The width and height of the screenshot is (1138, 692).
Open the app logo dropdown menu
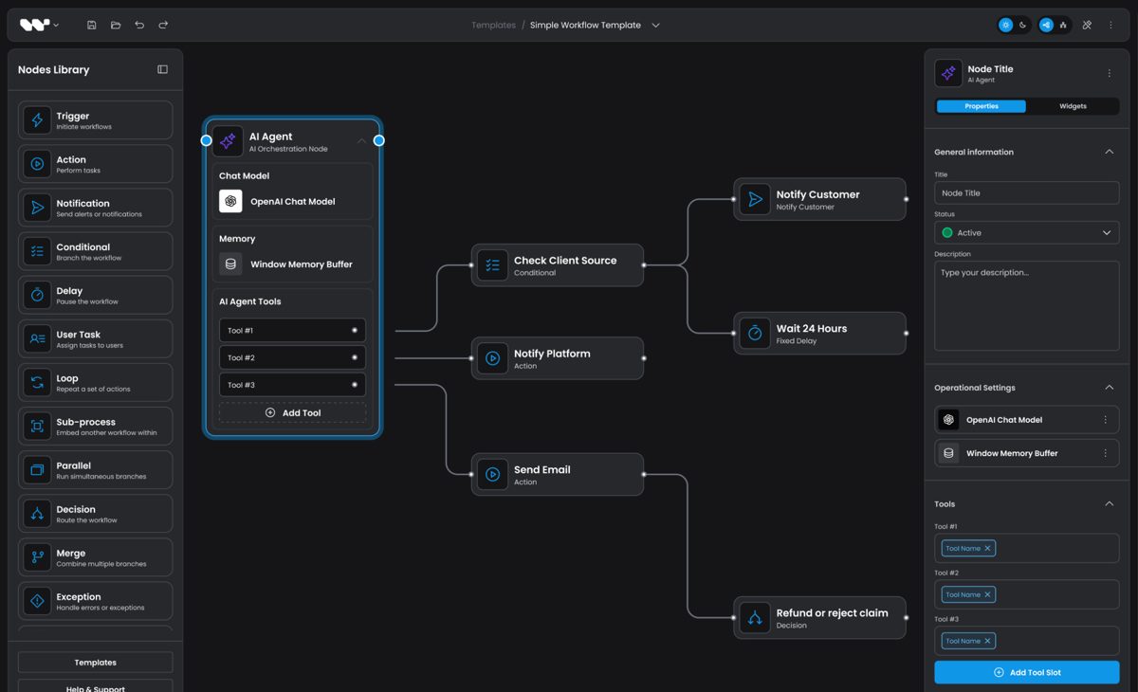click(39, 25)
